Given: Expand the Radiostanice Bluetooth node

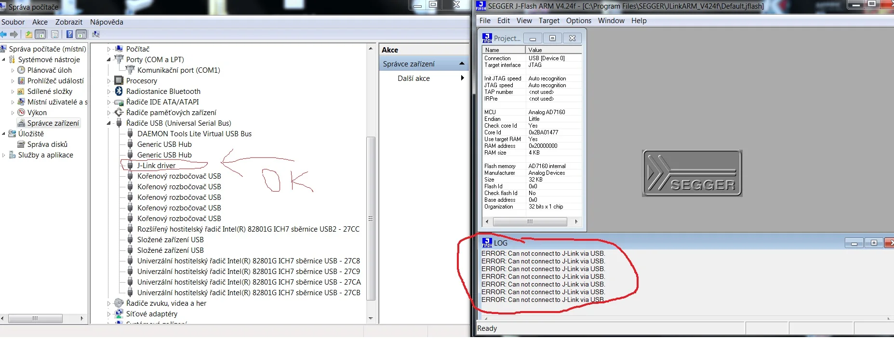Looking at the screenshot, I should click(108, 91).
